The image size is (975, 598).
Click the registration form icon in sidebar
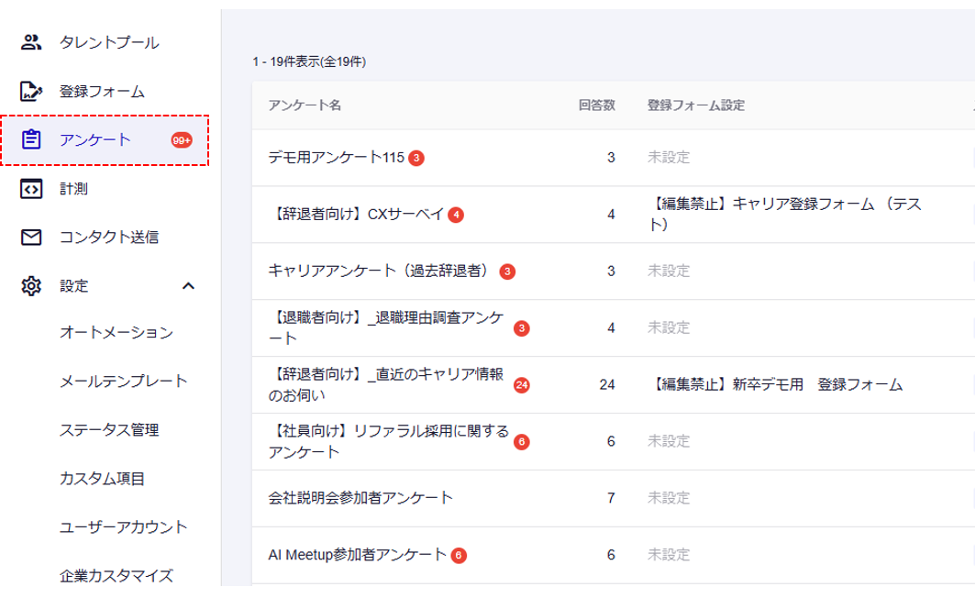coord(32,91)
